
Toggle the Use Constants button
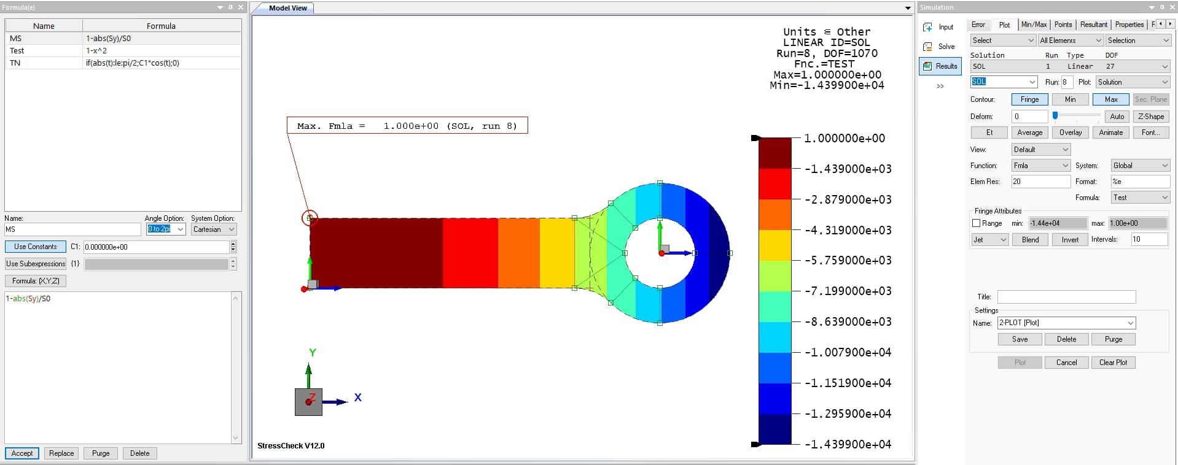coord(36,247)
